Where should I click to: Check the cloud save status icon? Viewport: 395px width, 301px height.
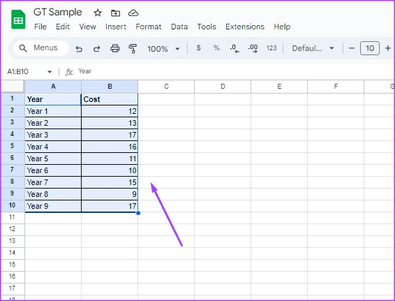pyautogui.click(x=133, y=13)
